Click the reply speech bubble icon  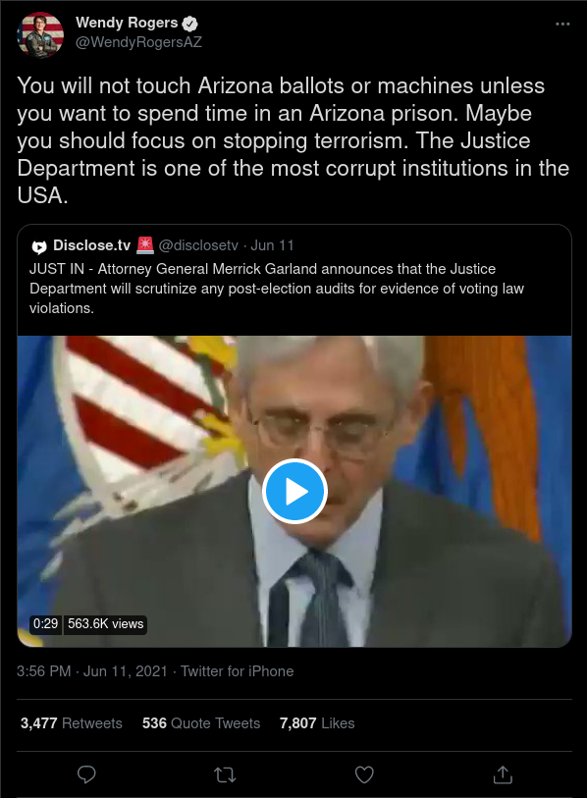pyautogui.click(x=86, y=774)
